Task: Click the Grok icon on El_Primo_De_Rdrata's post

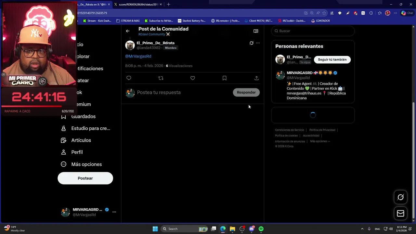Action: (251, 43)
